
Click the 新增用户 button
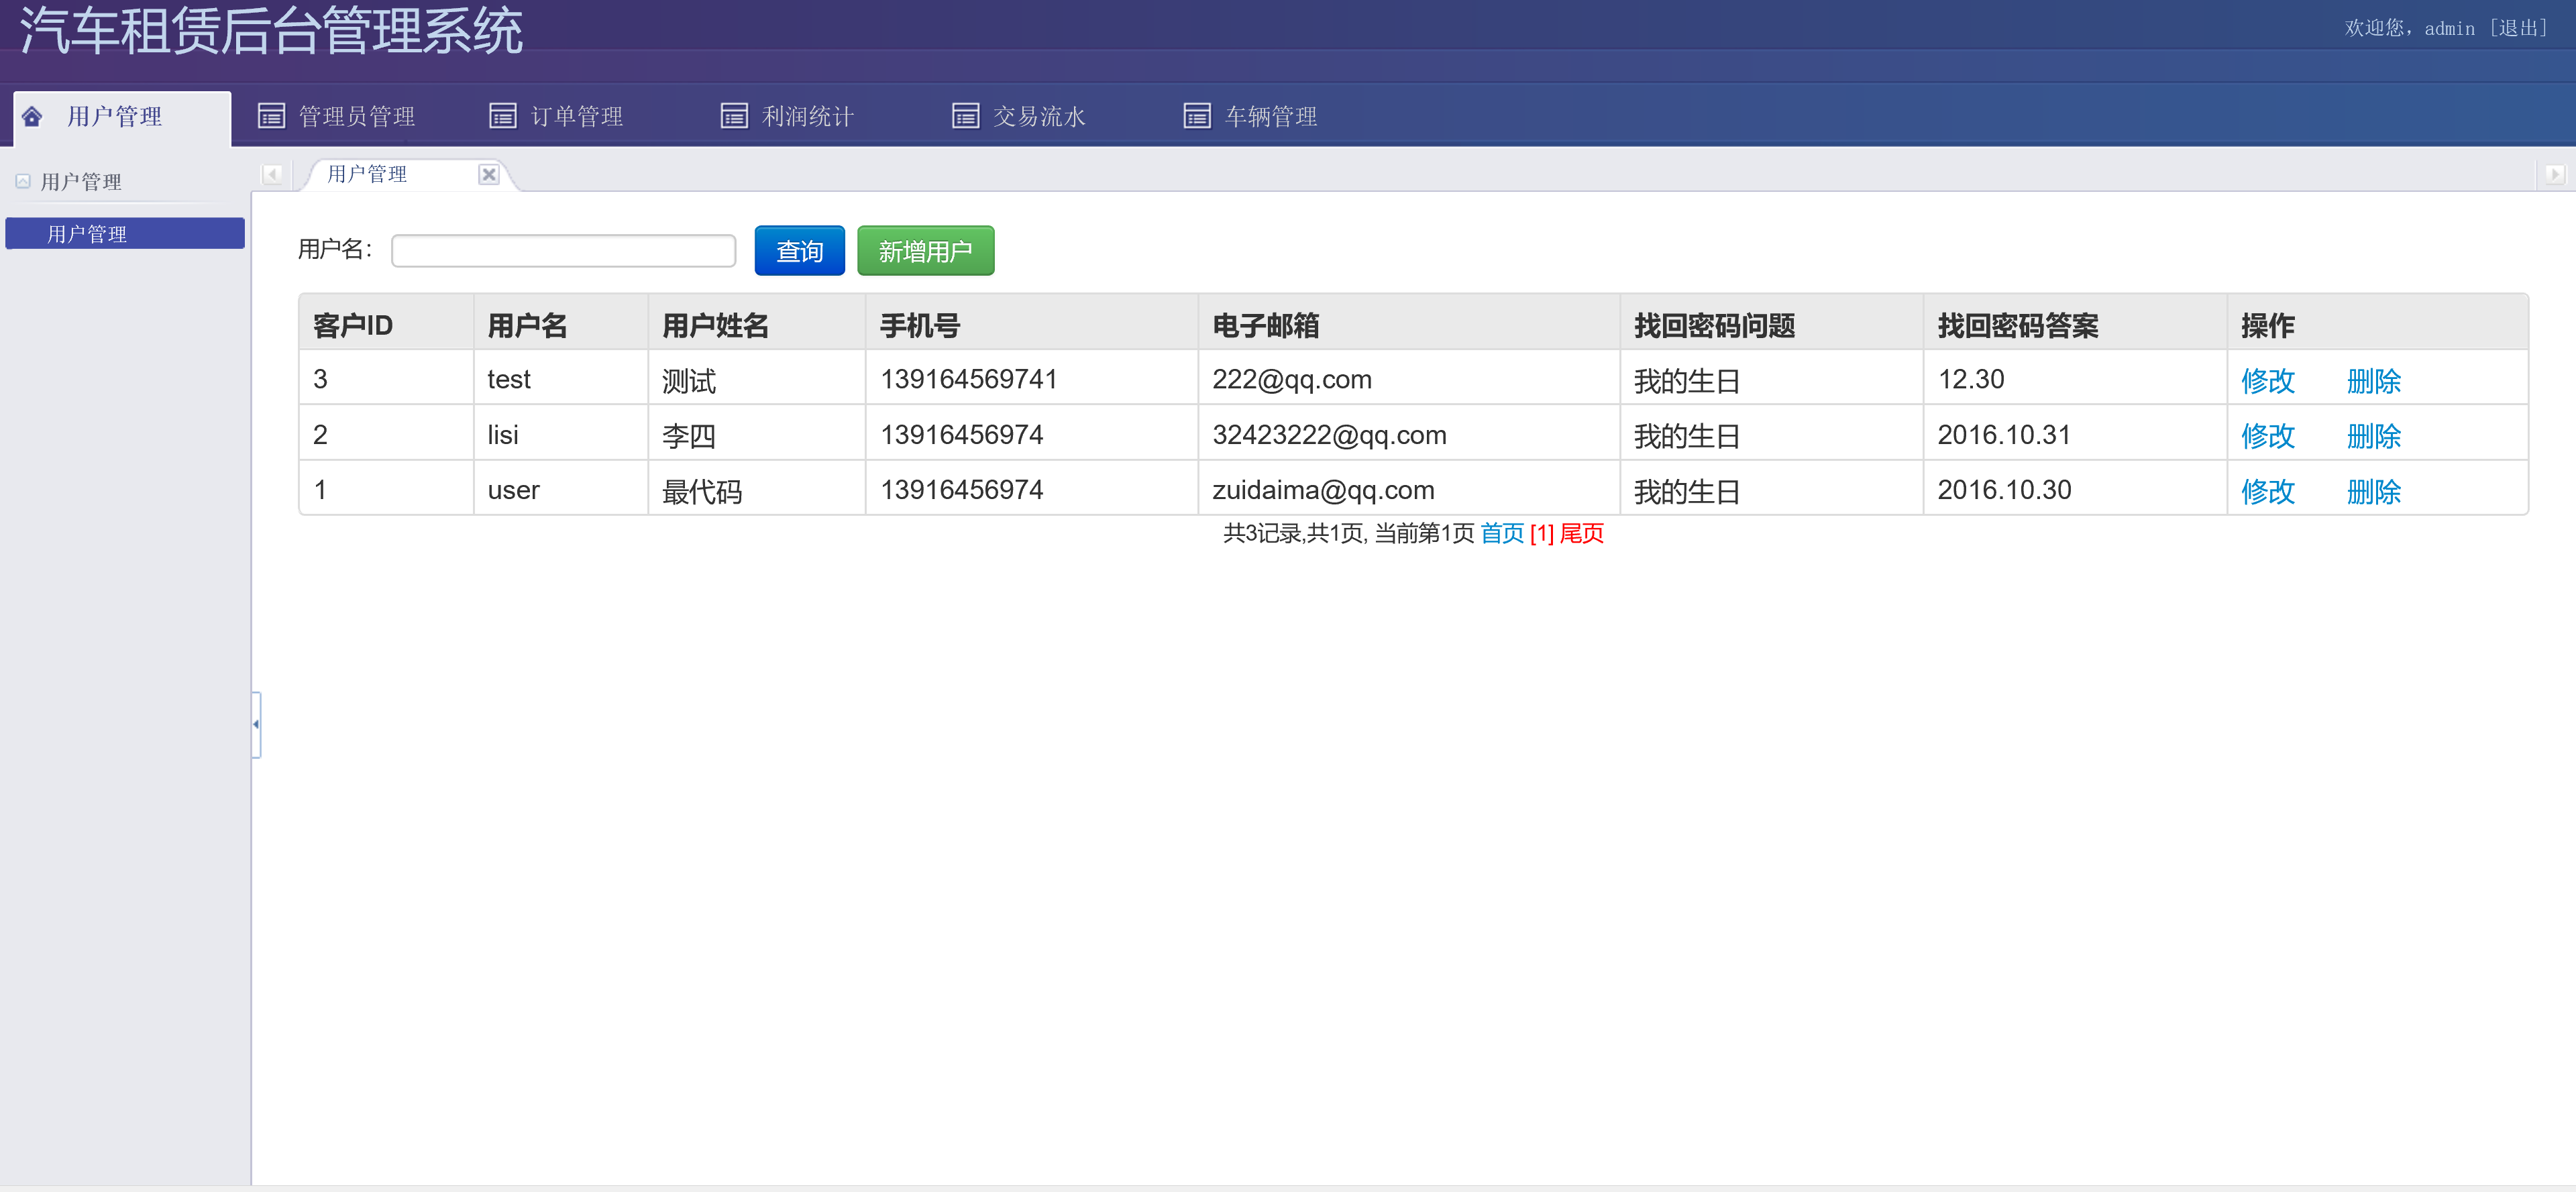pyautogui.click(x=925, y=250)
